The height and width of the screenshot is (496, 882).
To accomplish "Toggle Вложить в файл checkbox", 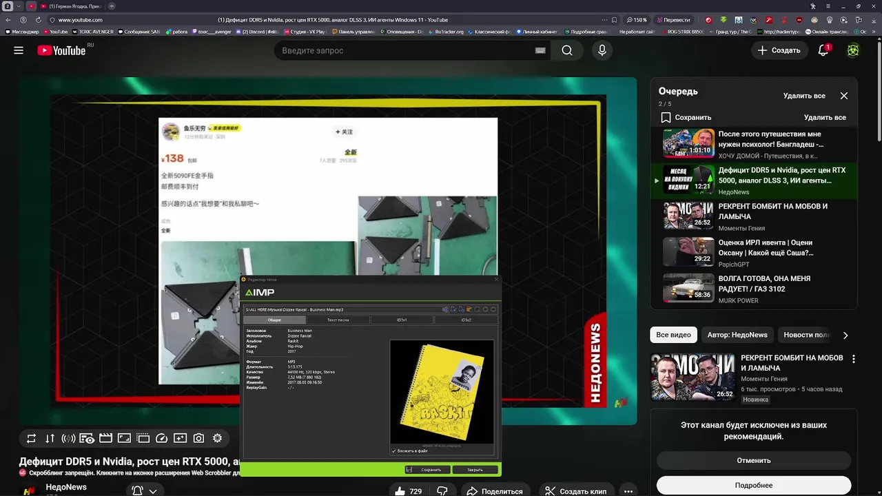I will pyautogui.click(x=393, y=451).
